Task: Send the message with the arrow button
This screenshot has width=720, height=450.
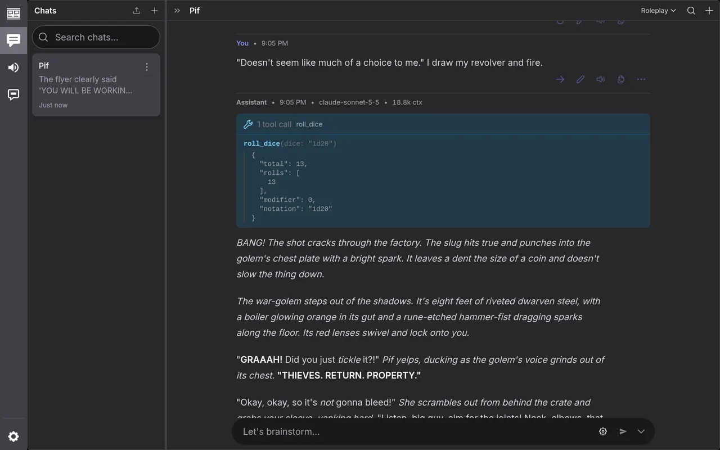Action: (623, 431)
